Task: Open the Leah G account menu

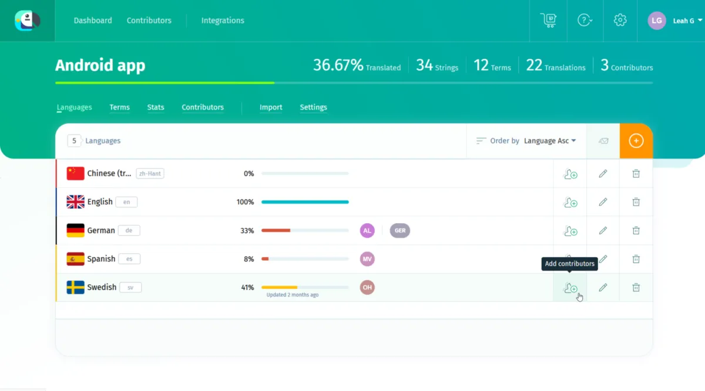Action: tap(676, 21)
